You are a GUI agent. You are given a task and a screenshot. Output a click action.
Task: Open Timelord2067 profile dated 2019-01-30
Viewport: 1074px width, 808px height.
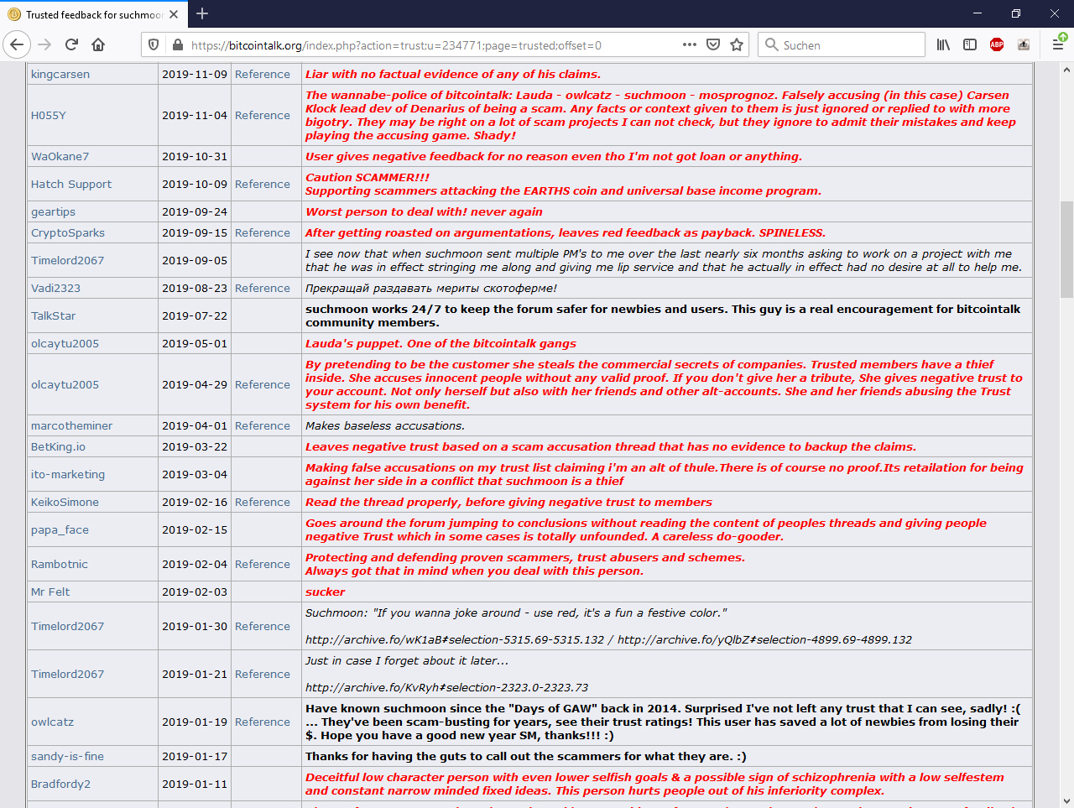67,626
